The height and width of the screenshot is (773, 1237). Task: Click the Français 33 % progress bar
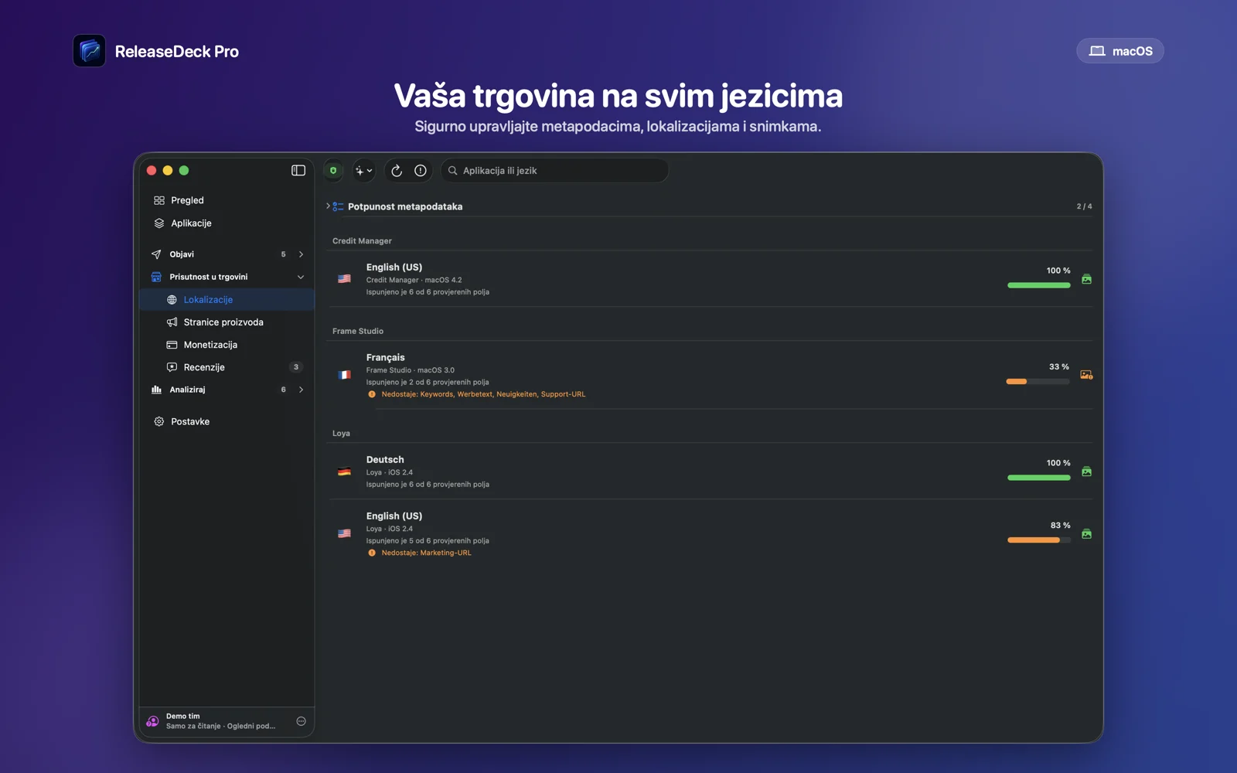pos(1038,381)
